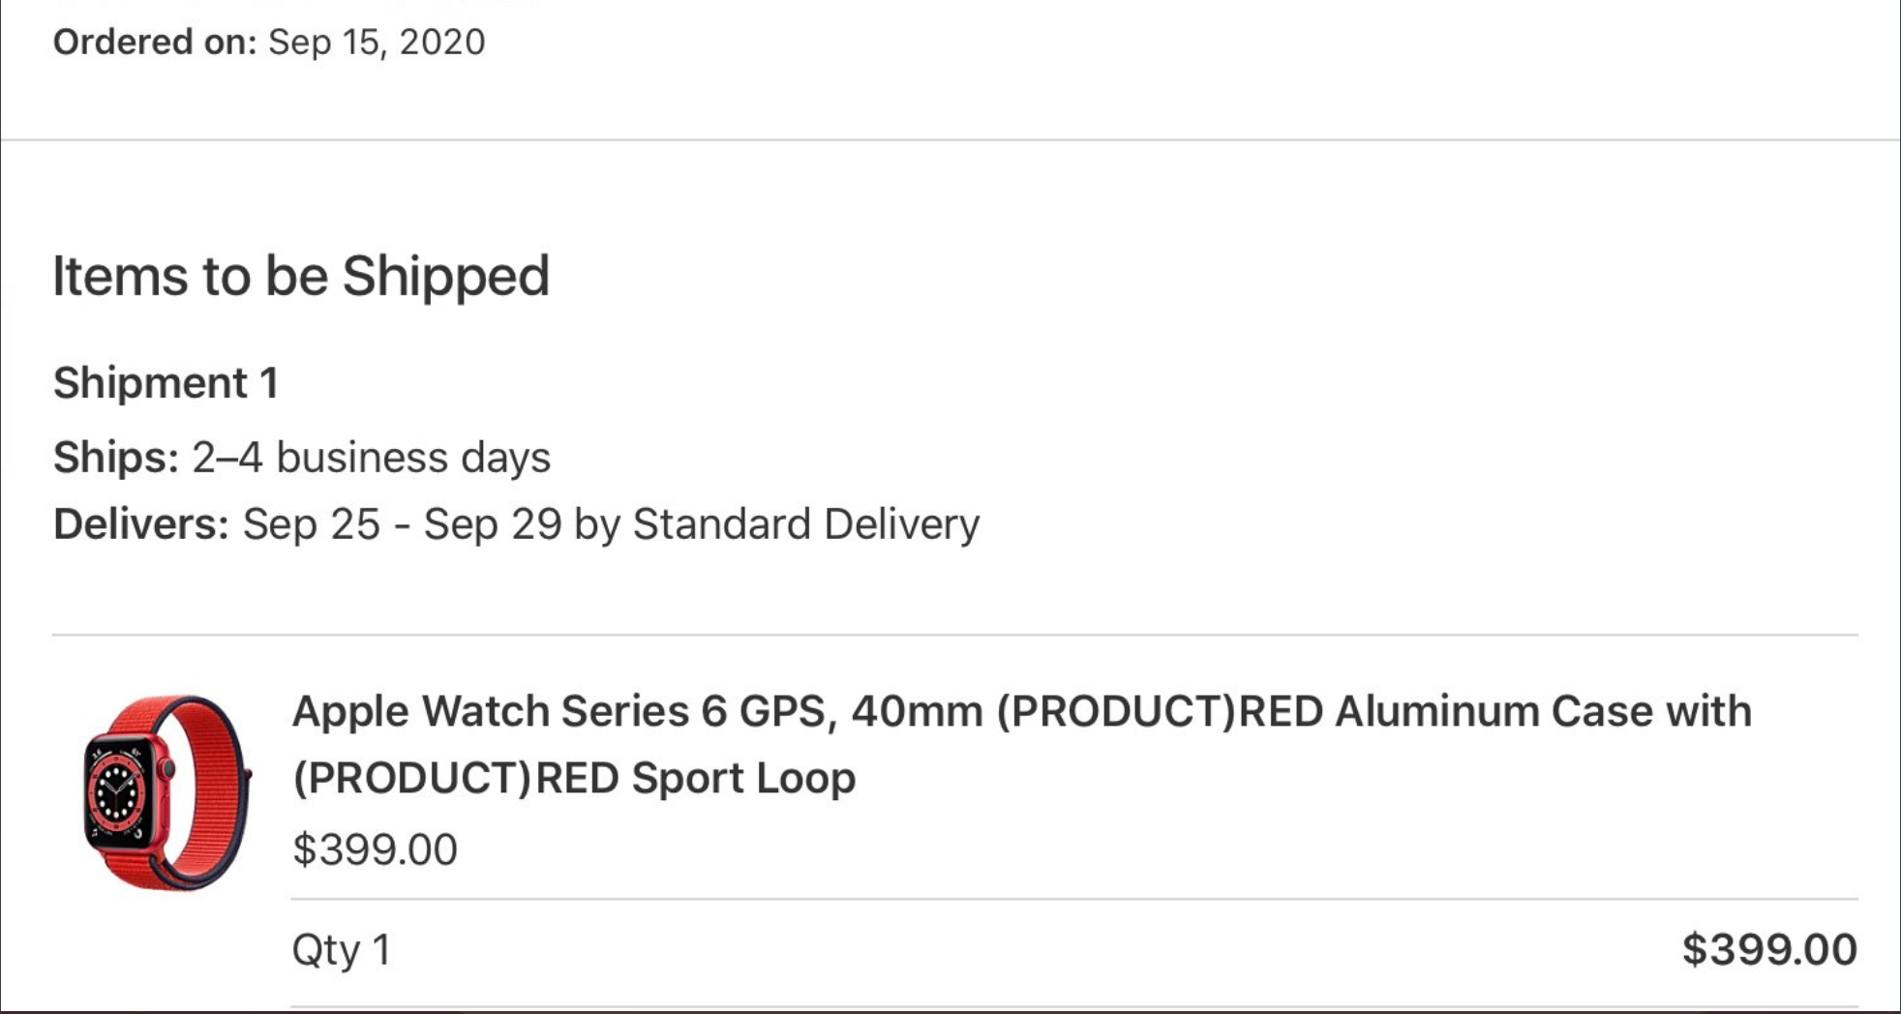This screenshot has width=1901, height=1014.
Task: Click the watch face in the product thumbnail
Action: [x=117, y=794]
